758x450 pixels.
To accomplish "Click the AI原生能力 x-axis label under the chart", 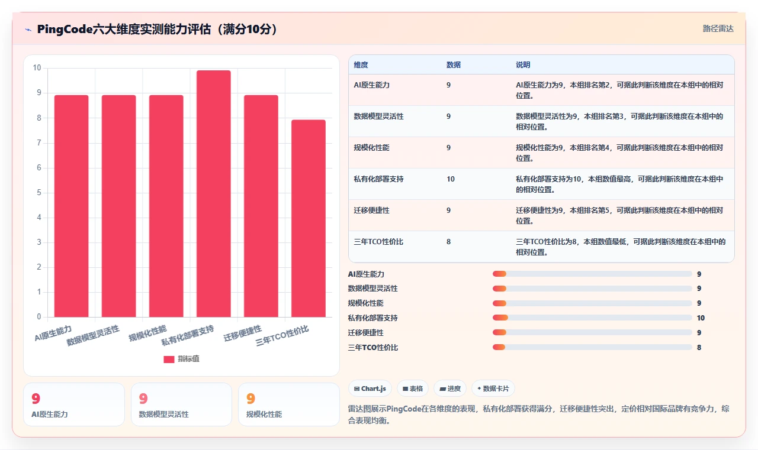I will pos(53,334).
